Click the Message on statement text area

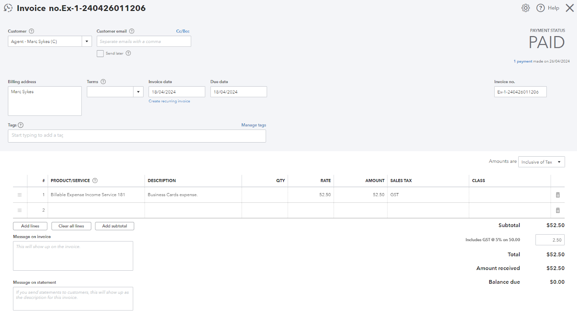coord(73,299)
